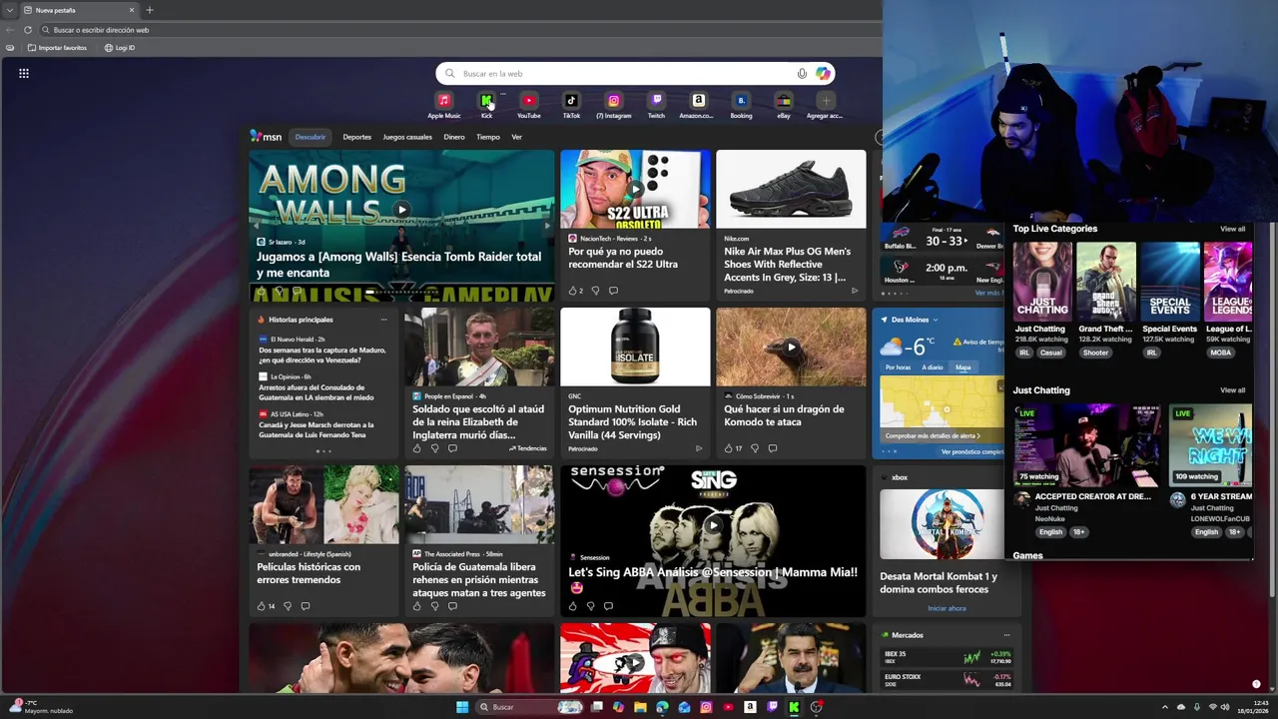Click Iniciar ahora for Mortal Kombat
Viewport: 1278px width, 719px height.
pyautogui.click(x=947, y=608)
